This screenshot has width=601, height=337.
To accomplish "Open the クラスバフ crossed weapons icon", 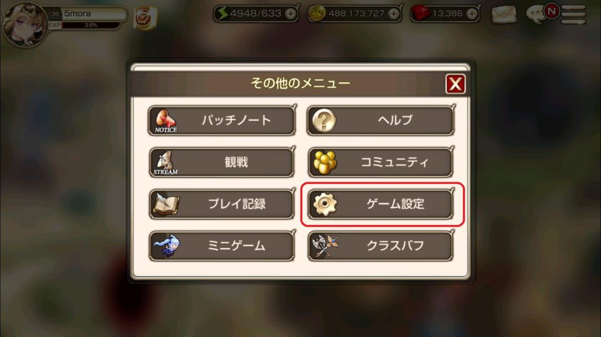I will 325,246.
